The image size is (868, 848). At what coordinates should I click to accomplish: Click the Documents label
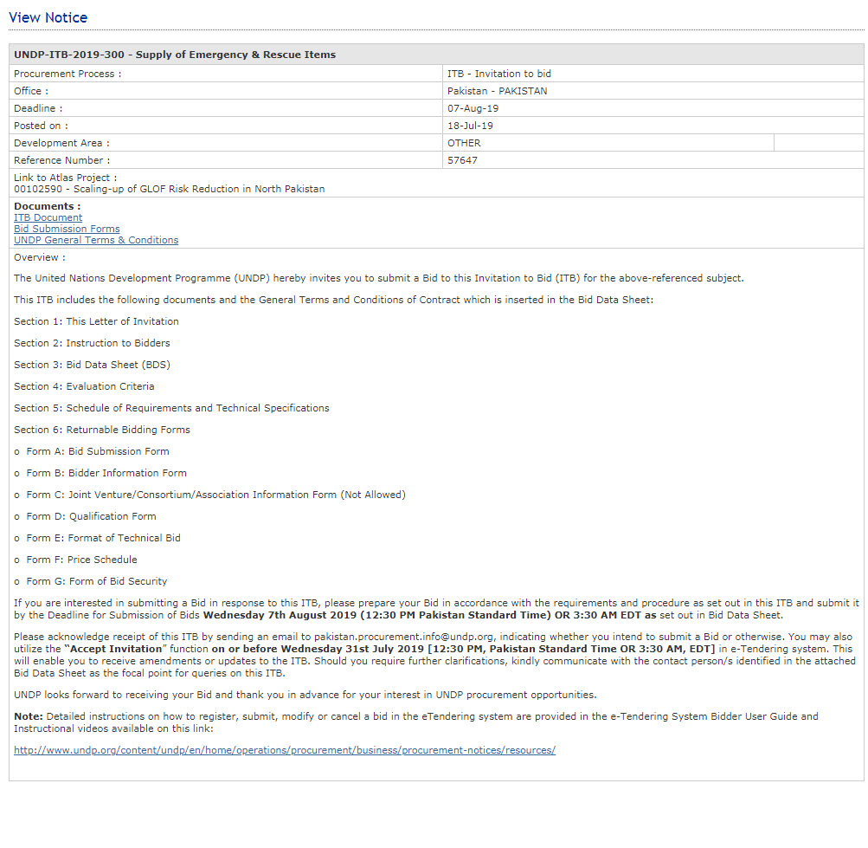point(47,206)
